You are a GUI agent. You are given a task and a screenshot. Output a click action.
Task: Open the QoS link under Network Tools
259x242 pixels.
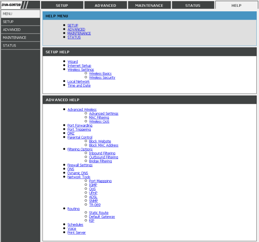[x=92, y=189]
